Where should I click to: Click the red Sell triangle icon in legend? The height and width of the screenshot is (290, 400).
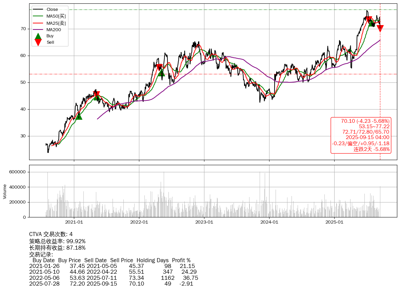click(38, 42)
